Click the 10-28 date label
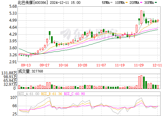The image size is (165, 116). tap(82, 65)
